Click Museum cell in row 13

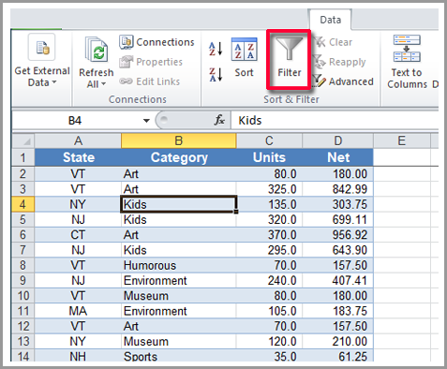[178, 342]
